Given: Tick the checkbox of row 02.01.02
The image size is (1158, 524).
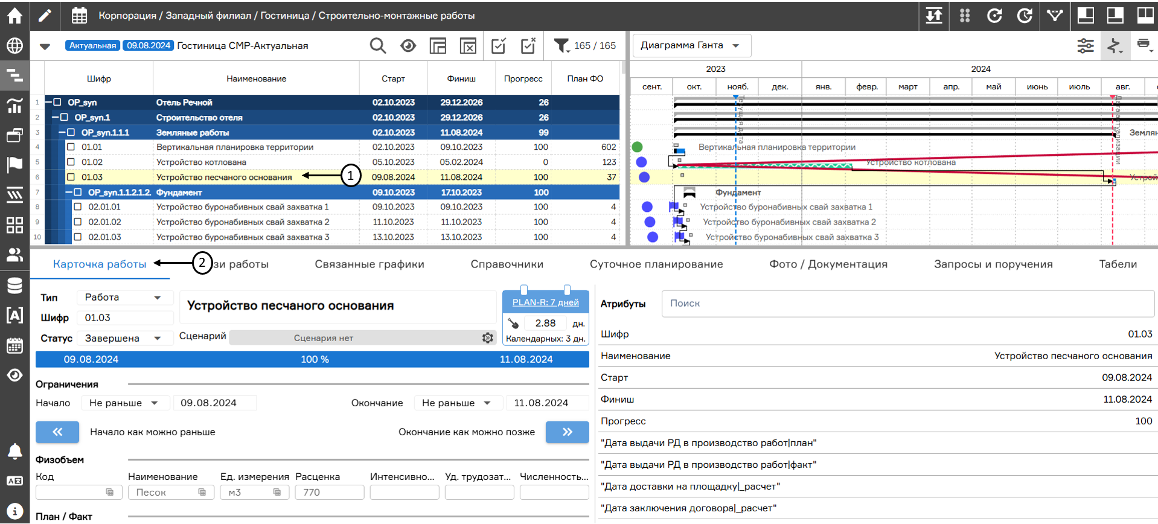Looking at the screenshot, I should (78, 222).
